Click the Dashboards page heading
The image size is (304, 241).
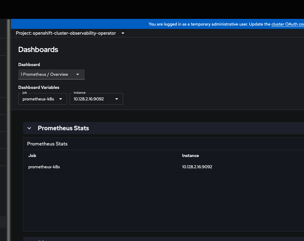[x=38, y=50]
